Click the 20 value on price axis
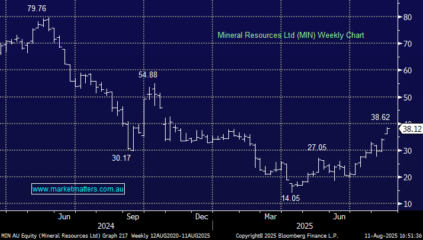Image resolution: width=423 pixels, height=240 pixels. [x=408, y=177]
